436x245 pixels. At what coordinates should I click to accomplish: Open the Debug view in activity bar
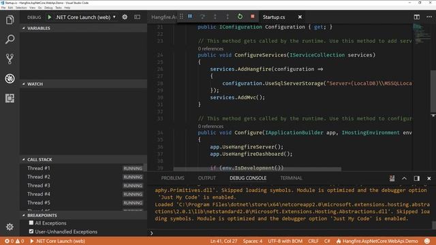10,79
